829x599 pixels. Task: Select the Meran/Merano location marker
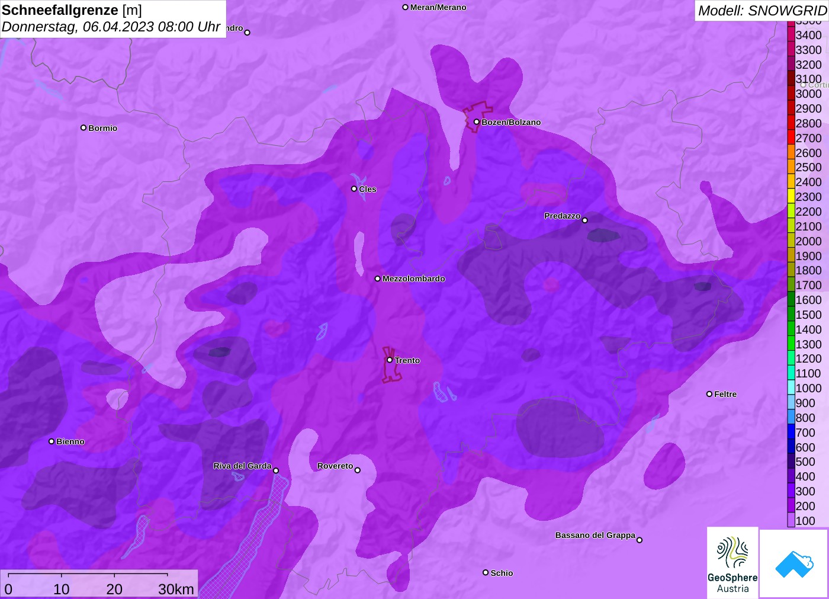point(406,8)
